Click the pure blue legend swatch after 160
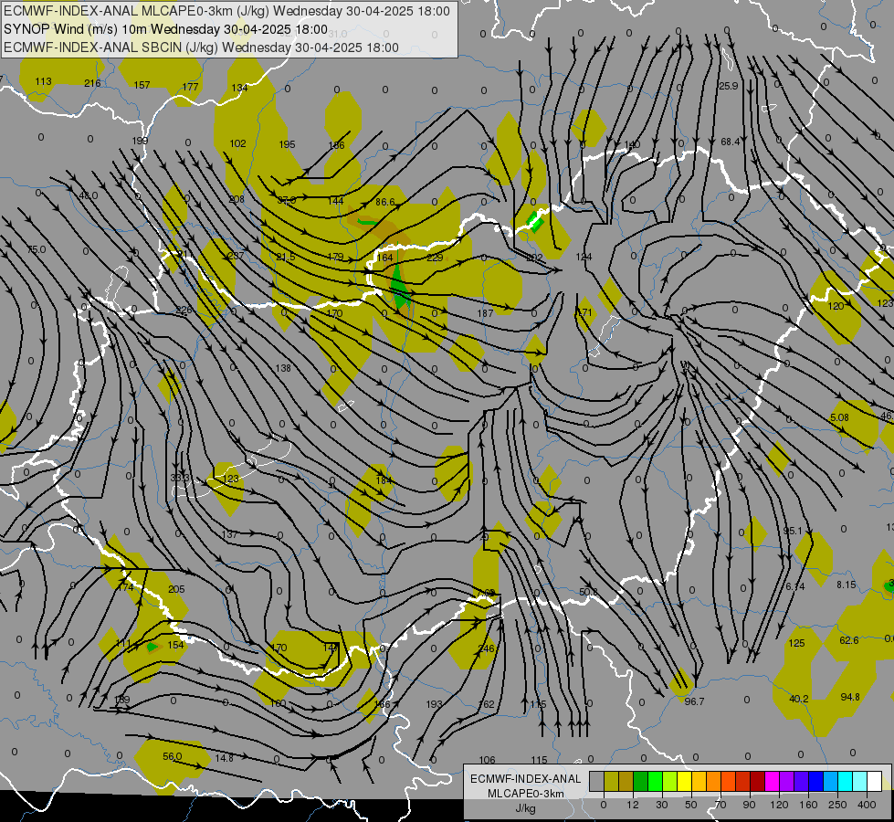This screenshot has height=822, width=894. pos(816,781)
